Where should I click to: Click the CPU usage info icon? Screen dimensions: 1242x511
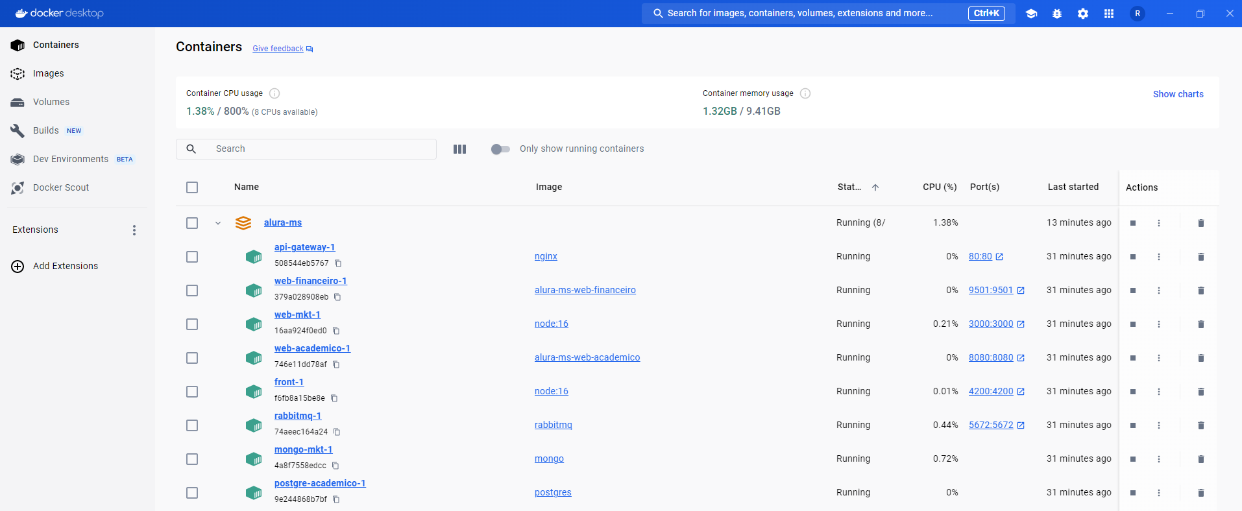274,93
